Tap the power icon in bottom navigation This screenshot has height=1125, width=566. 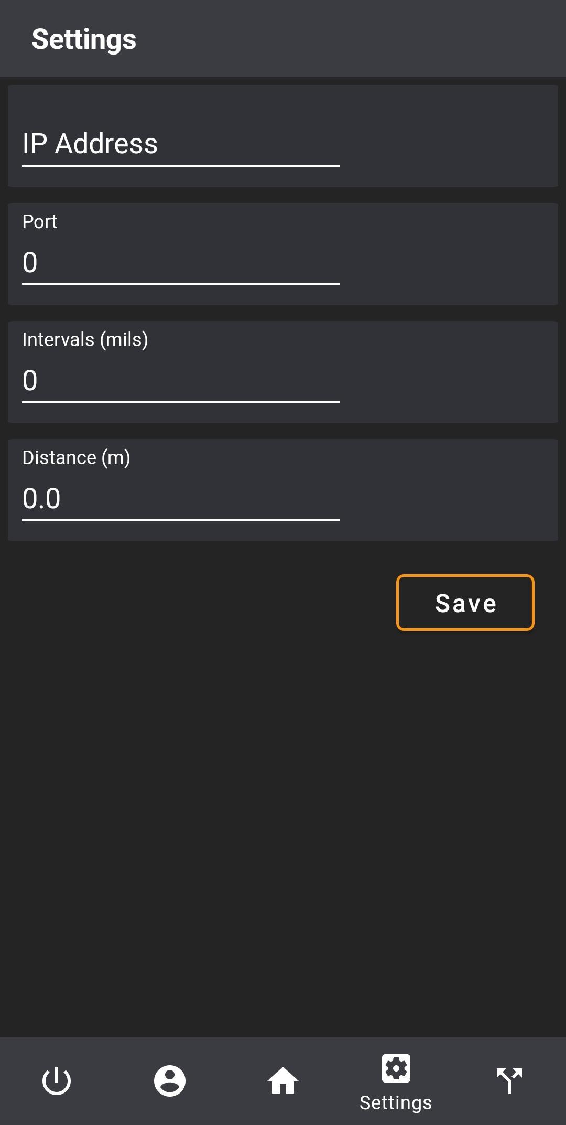coord(57,1081)
